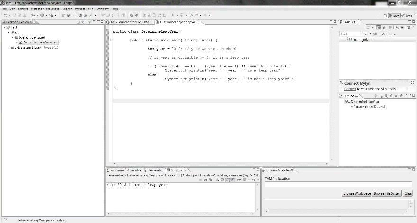The width and height of the screenshot is (417, 223).
Task: Click Remove All Terminated Launches icon
Action: [x=210, y=180]
